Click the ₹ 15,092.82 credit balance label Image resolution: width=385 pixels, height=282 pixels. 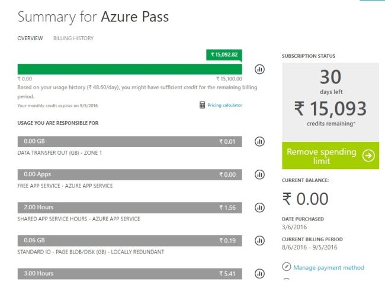pyautogui.click(x=225, y=55)
